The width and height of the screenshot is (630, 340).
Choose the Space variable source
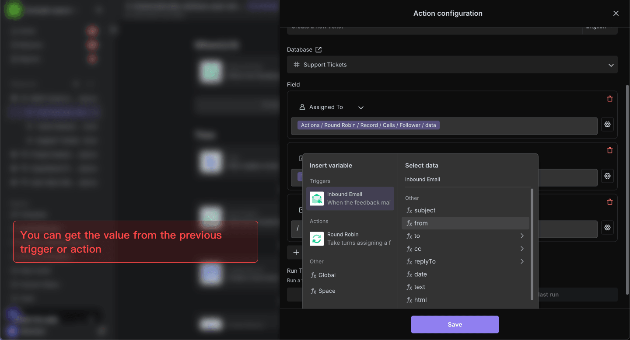click(x=350, y=291)
